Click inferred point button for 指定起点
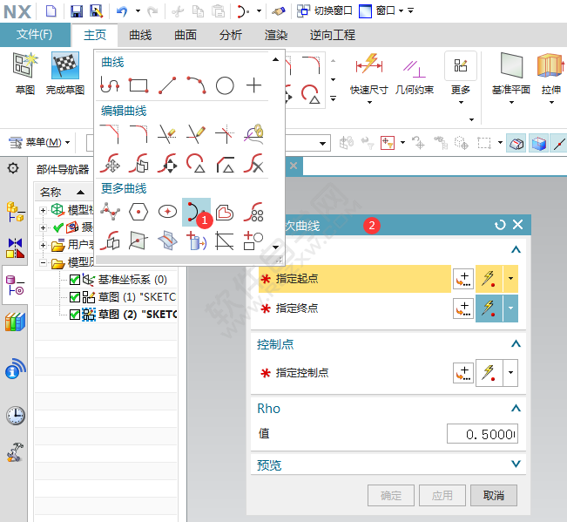Image resolution: width=567 pixels, height=522 pixels. coord(489,279)
